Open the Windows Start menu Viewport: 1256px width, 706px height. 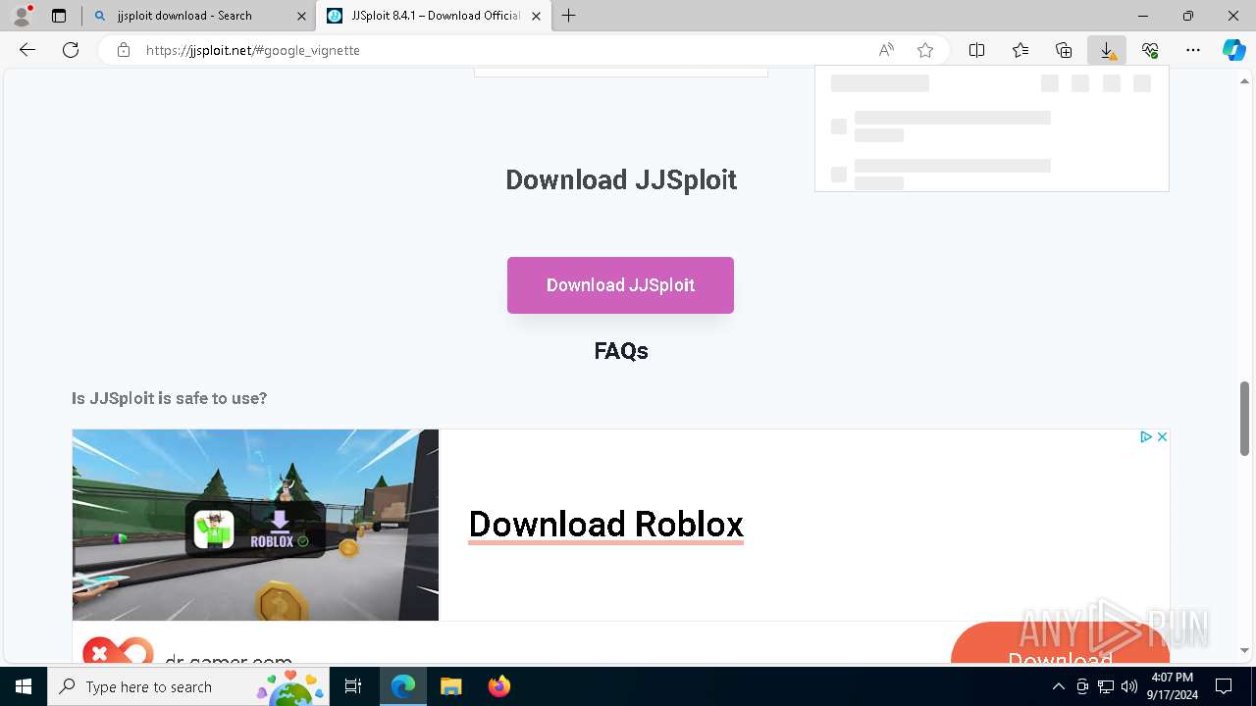click(24, 686)
